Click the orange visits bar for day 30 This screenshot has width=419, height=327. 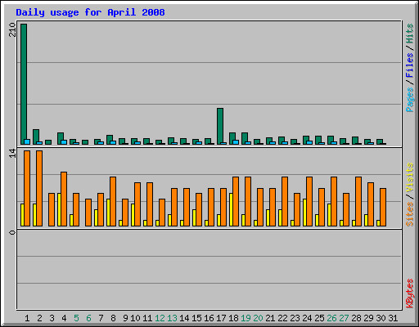coord(383,207)
